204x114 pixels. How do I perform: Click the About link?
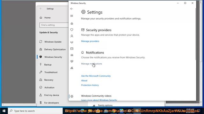tap(84, 80)
